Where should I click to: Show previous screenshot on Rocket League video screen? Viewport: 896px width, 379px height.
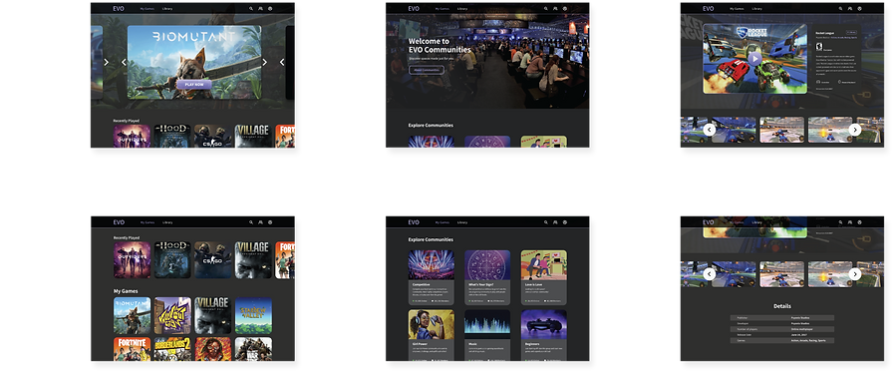[710, 130]
